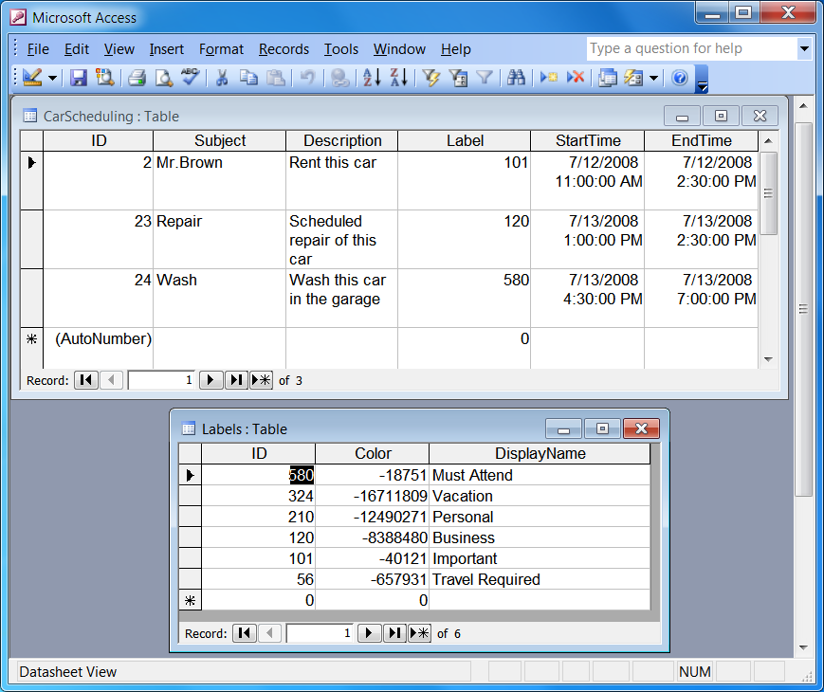Sort records ascending A to Z
This screenshot has width=824, height=692.
[x=372, y=78]
